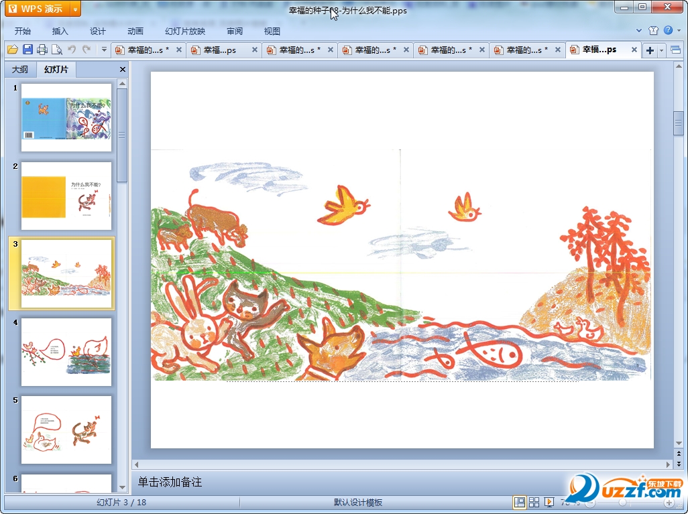Switch to Normal view in status bar
The width and height of the screenshot is (688, 514).
click(x=520, y=502)
